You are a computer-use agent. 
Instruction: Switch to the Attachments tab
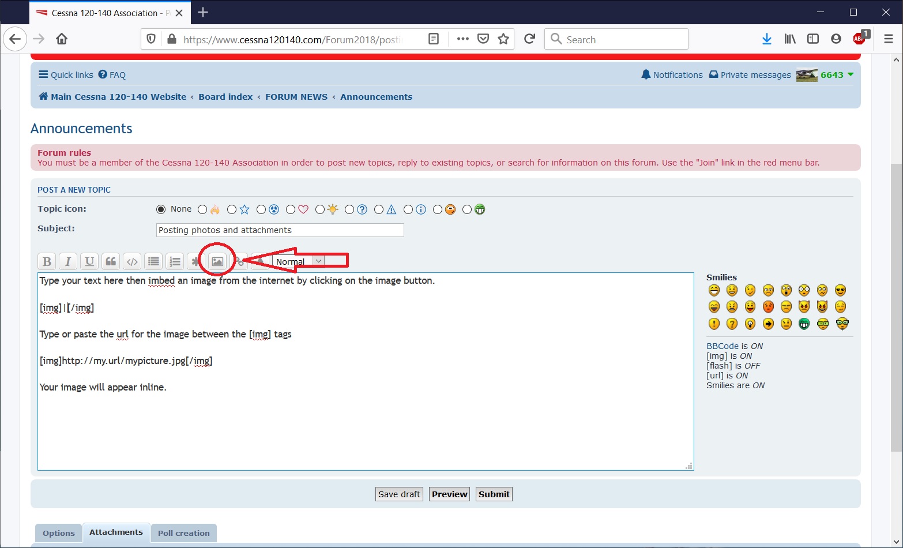(116, 532)
